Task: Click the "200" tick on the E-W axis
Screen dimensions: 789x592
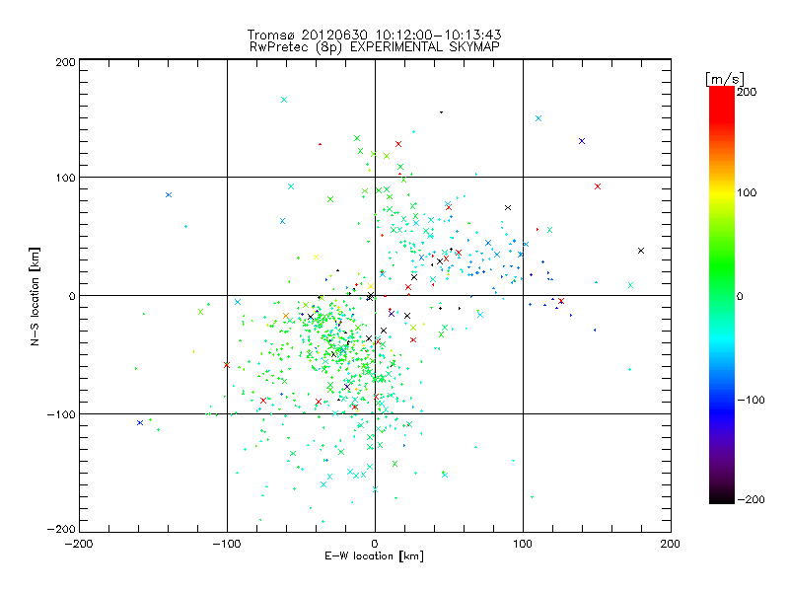Action: point(671,544)
